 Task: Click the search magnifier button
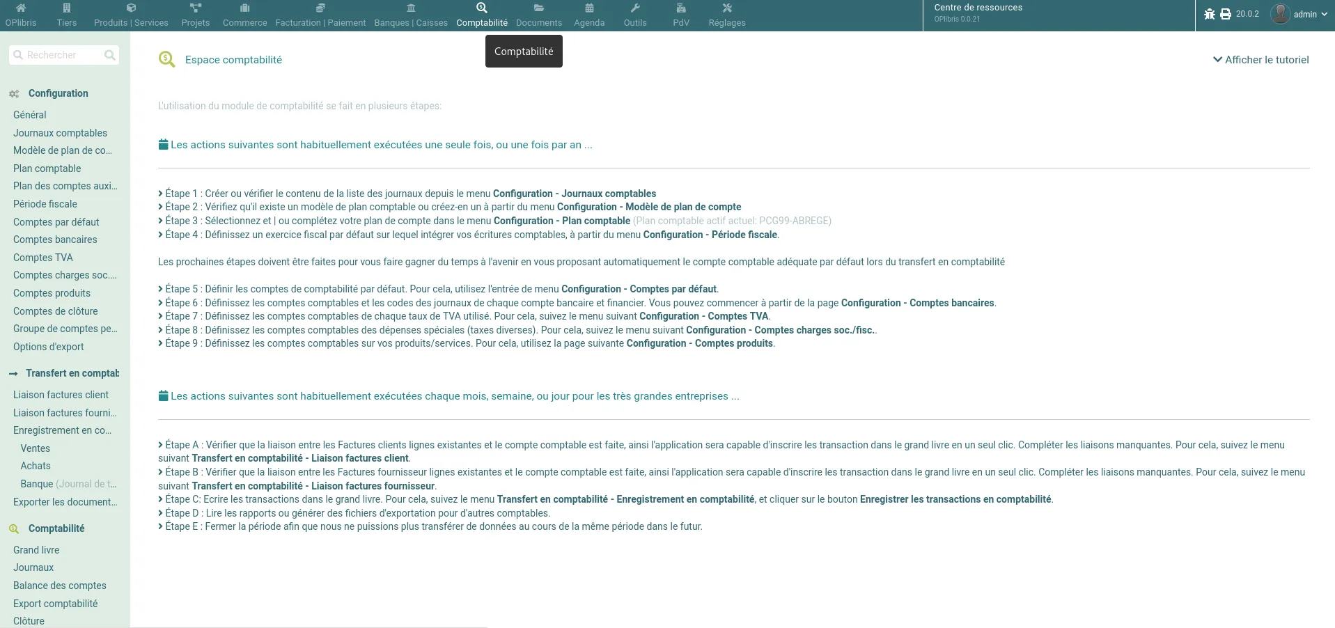[x=109, y=55]
